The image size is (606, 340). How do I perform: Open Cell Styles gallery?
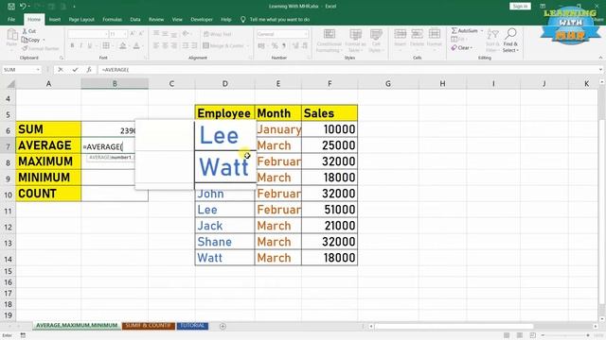tap(375, 40)
